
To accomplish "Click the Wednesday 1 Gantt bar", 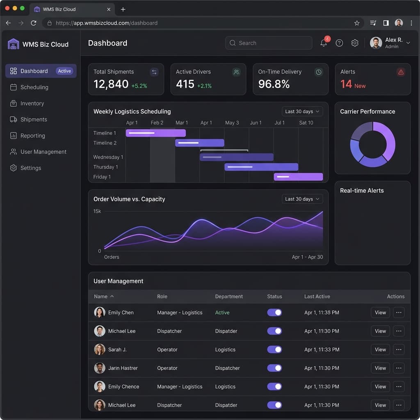I will click(237, 157).
